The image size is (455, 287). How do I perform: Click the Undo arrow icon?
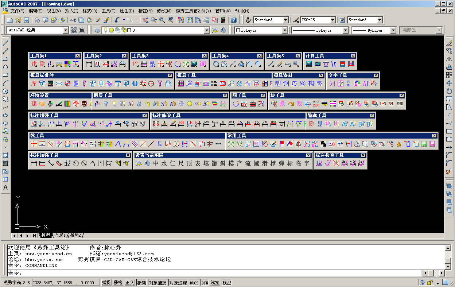tap(117, 20)
